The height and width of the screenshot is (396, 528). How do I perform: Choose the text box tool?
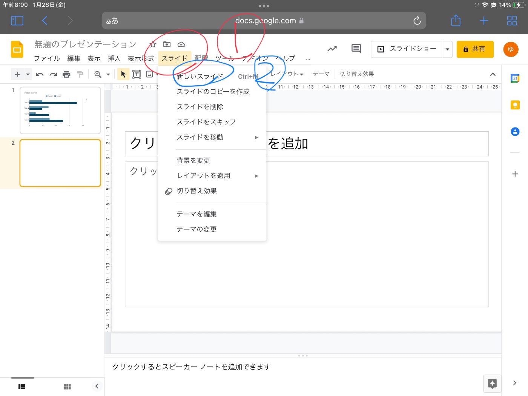click(137, 74)
